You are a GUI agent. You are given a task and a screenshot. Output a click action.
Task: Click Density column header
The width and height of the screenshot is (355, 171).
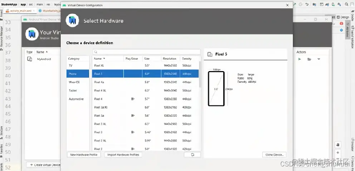tap(189, 59)
